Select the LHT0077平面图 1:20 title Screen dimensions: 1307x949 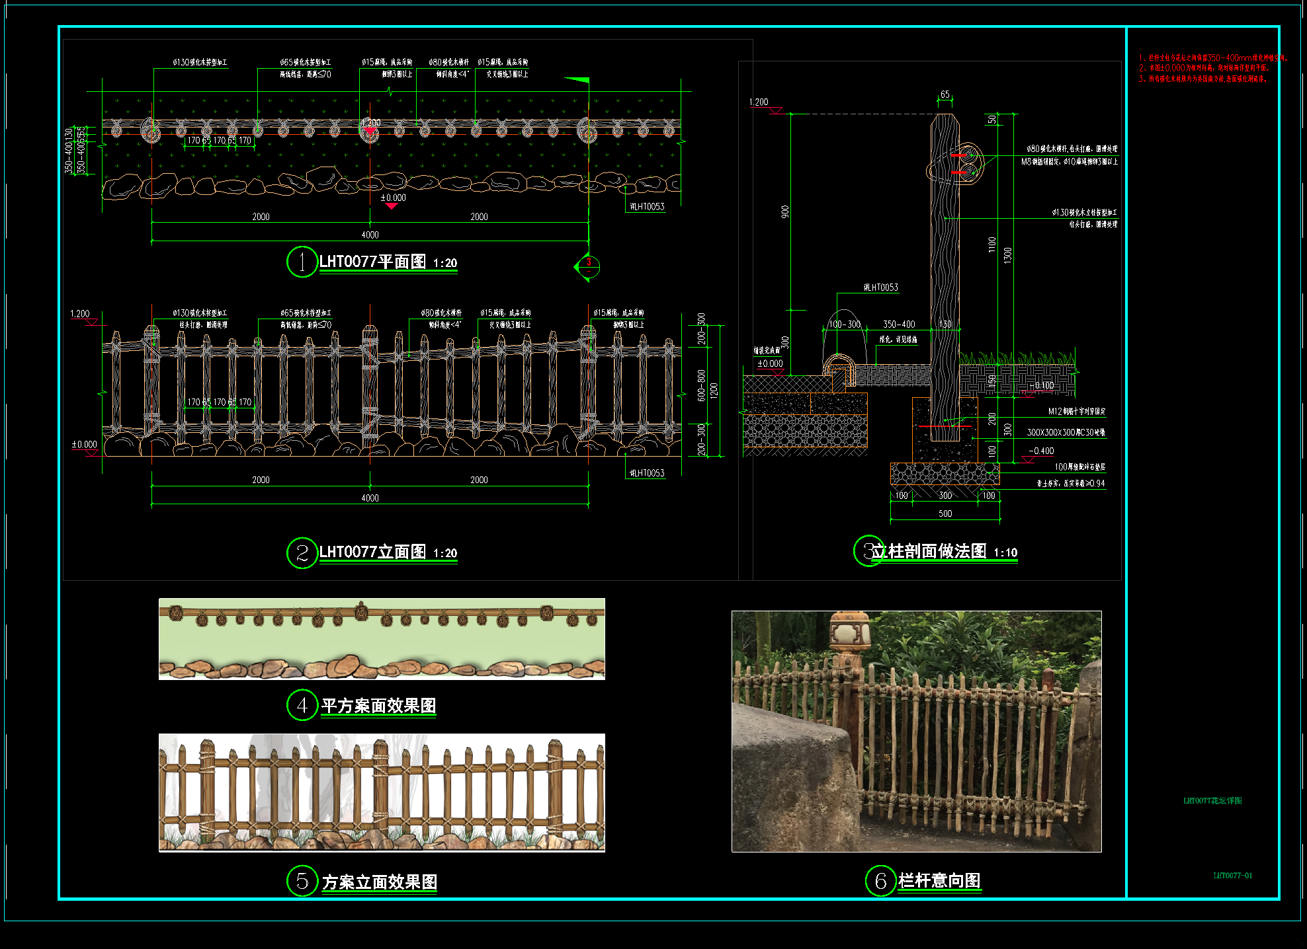(x=388, y=262)
